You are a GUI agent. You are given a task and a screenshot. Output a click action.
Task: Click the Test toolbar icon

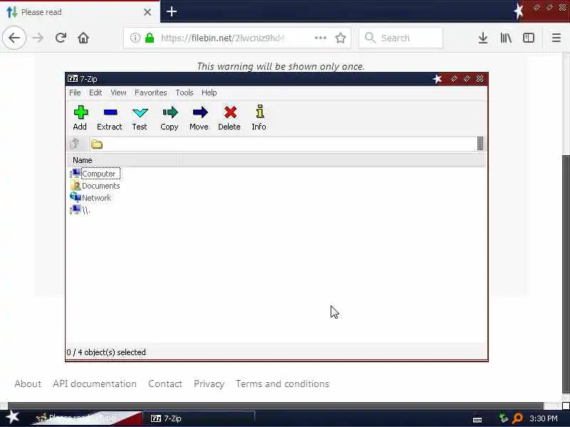click(x=140, y=117)
